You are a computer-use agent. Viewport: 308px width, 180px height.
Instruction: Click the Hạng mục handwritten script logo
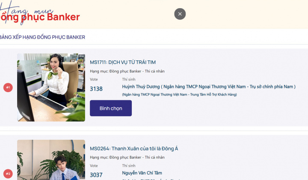click(27, 11)
